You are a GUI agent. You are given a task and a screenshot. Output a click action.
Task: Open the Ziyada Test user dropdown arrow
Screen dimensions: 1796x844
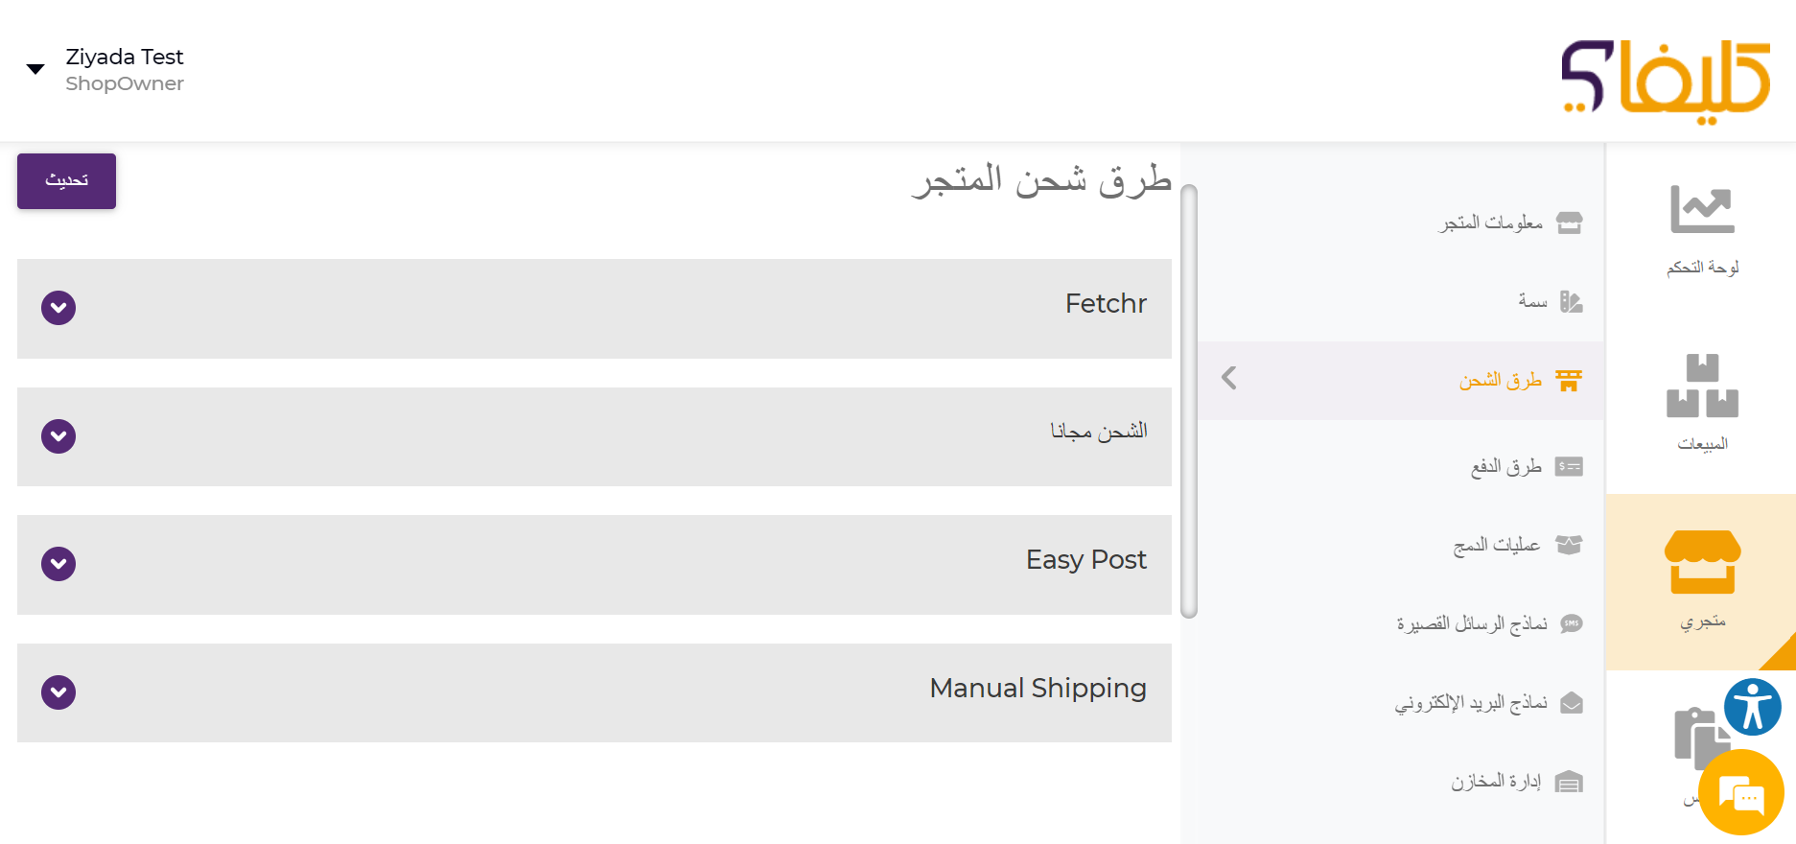(35, 69)
